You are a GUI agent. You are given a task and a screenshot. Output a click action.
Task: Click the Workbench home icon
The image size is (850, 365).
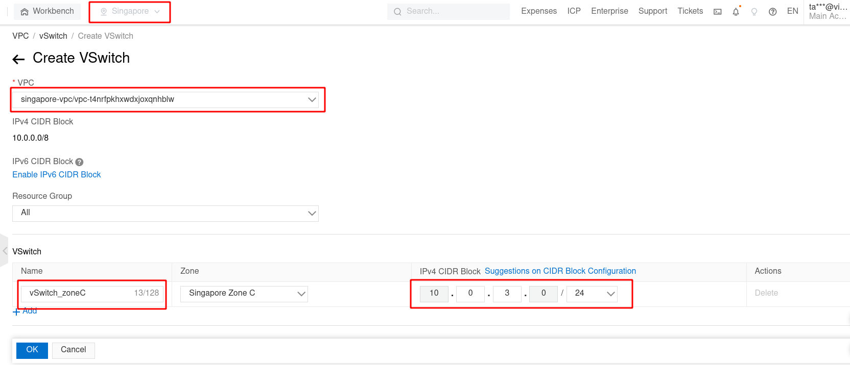[x=25, y=12]
